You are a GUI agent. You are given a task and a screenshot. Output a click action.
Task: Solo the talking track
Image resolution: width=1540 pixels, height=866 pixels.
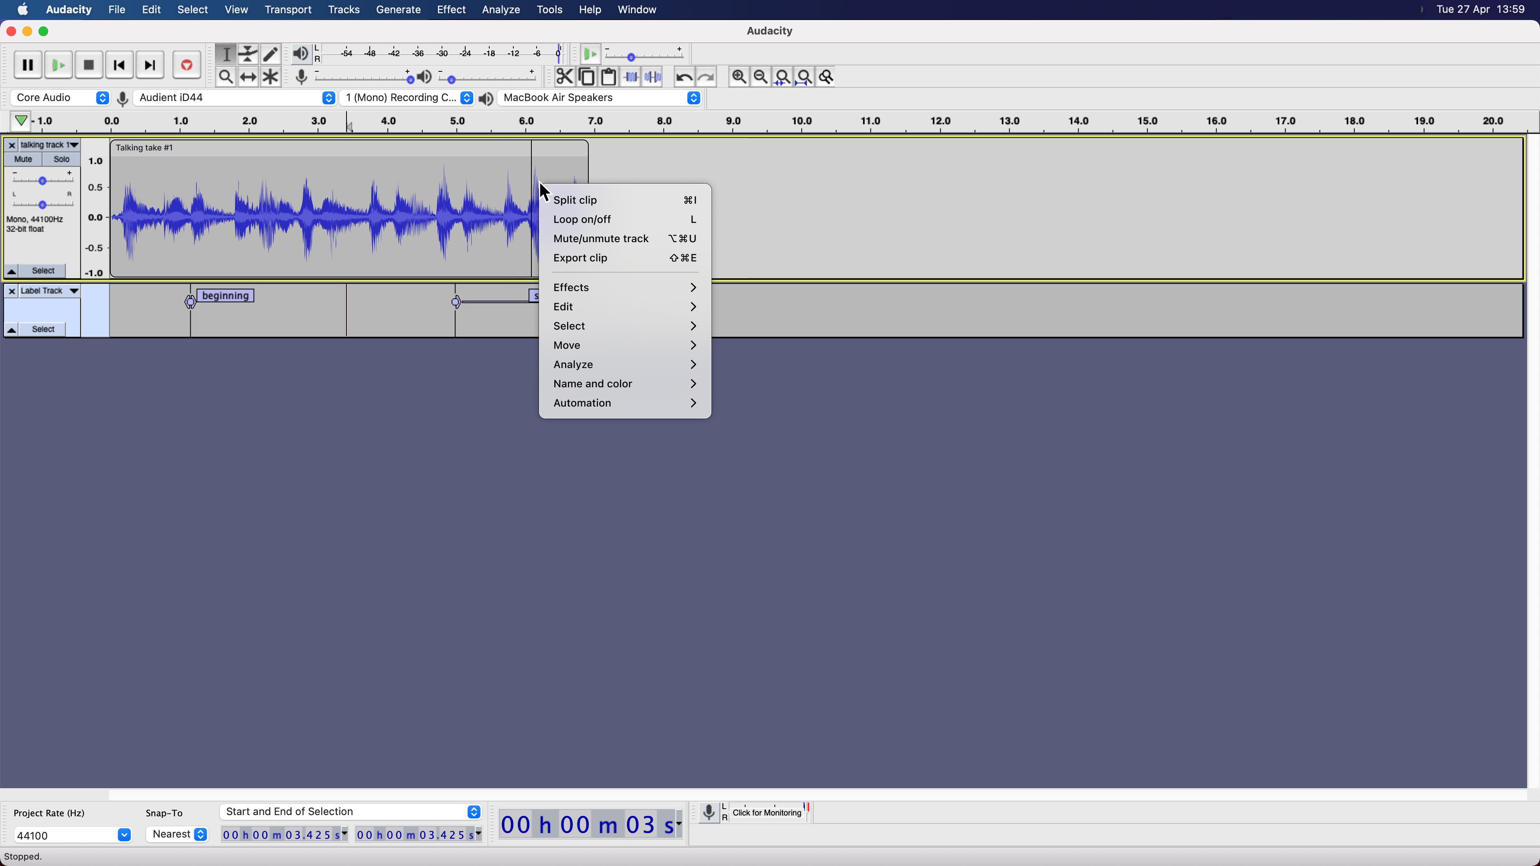pos(62,159)
